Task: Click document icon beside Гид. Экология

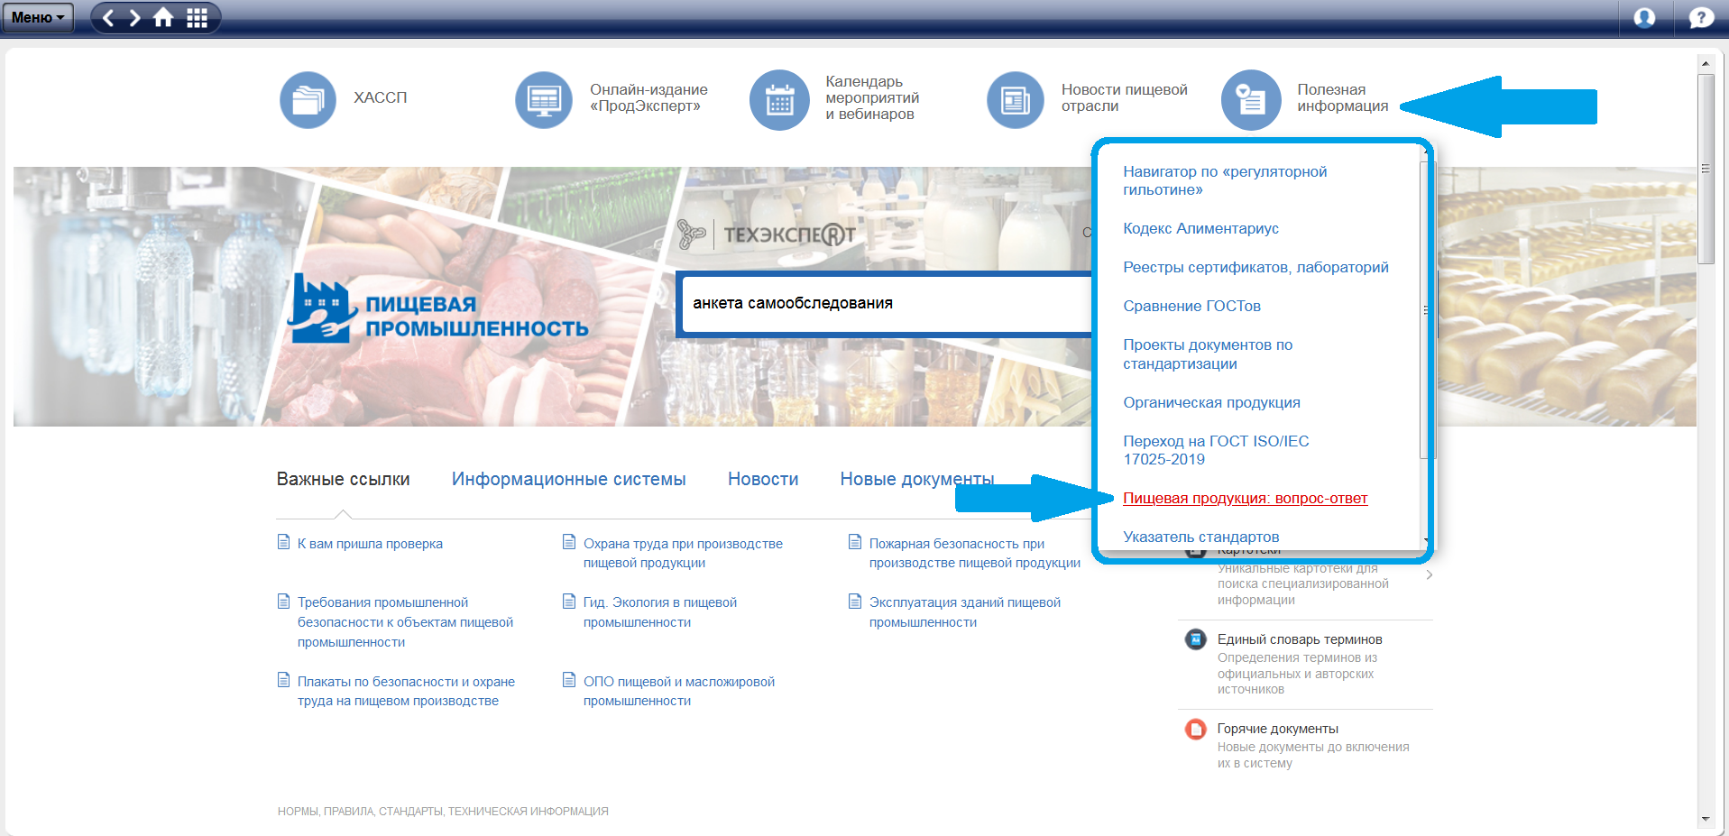Action: coord(569,601)
